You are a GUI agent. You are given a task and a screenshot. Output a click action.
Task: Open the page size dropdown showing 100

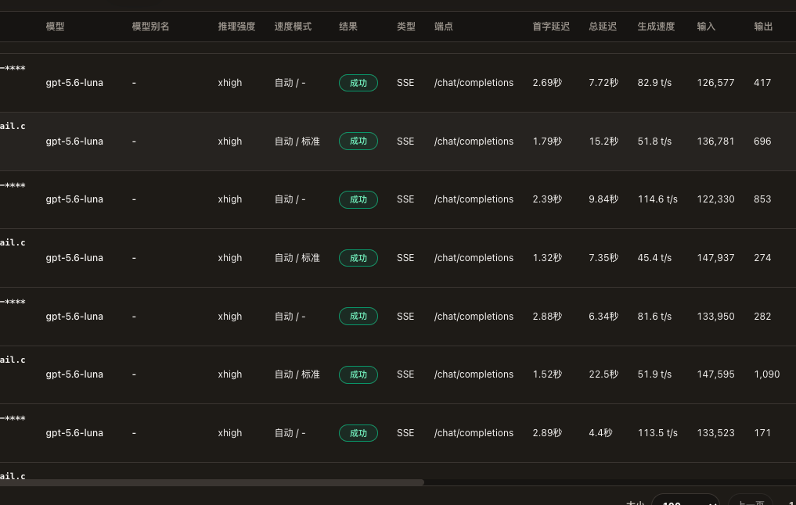pos(686,500)
